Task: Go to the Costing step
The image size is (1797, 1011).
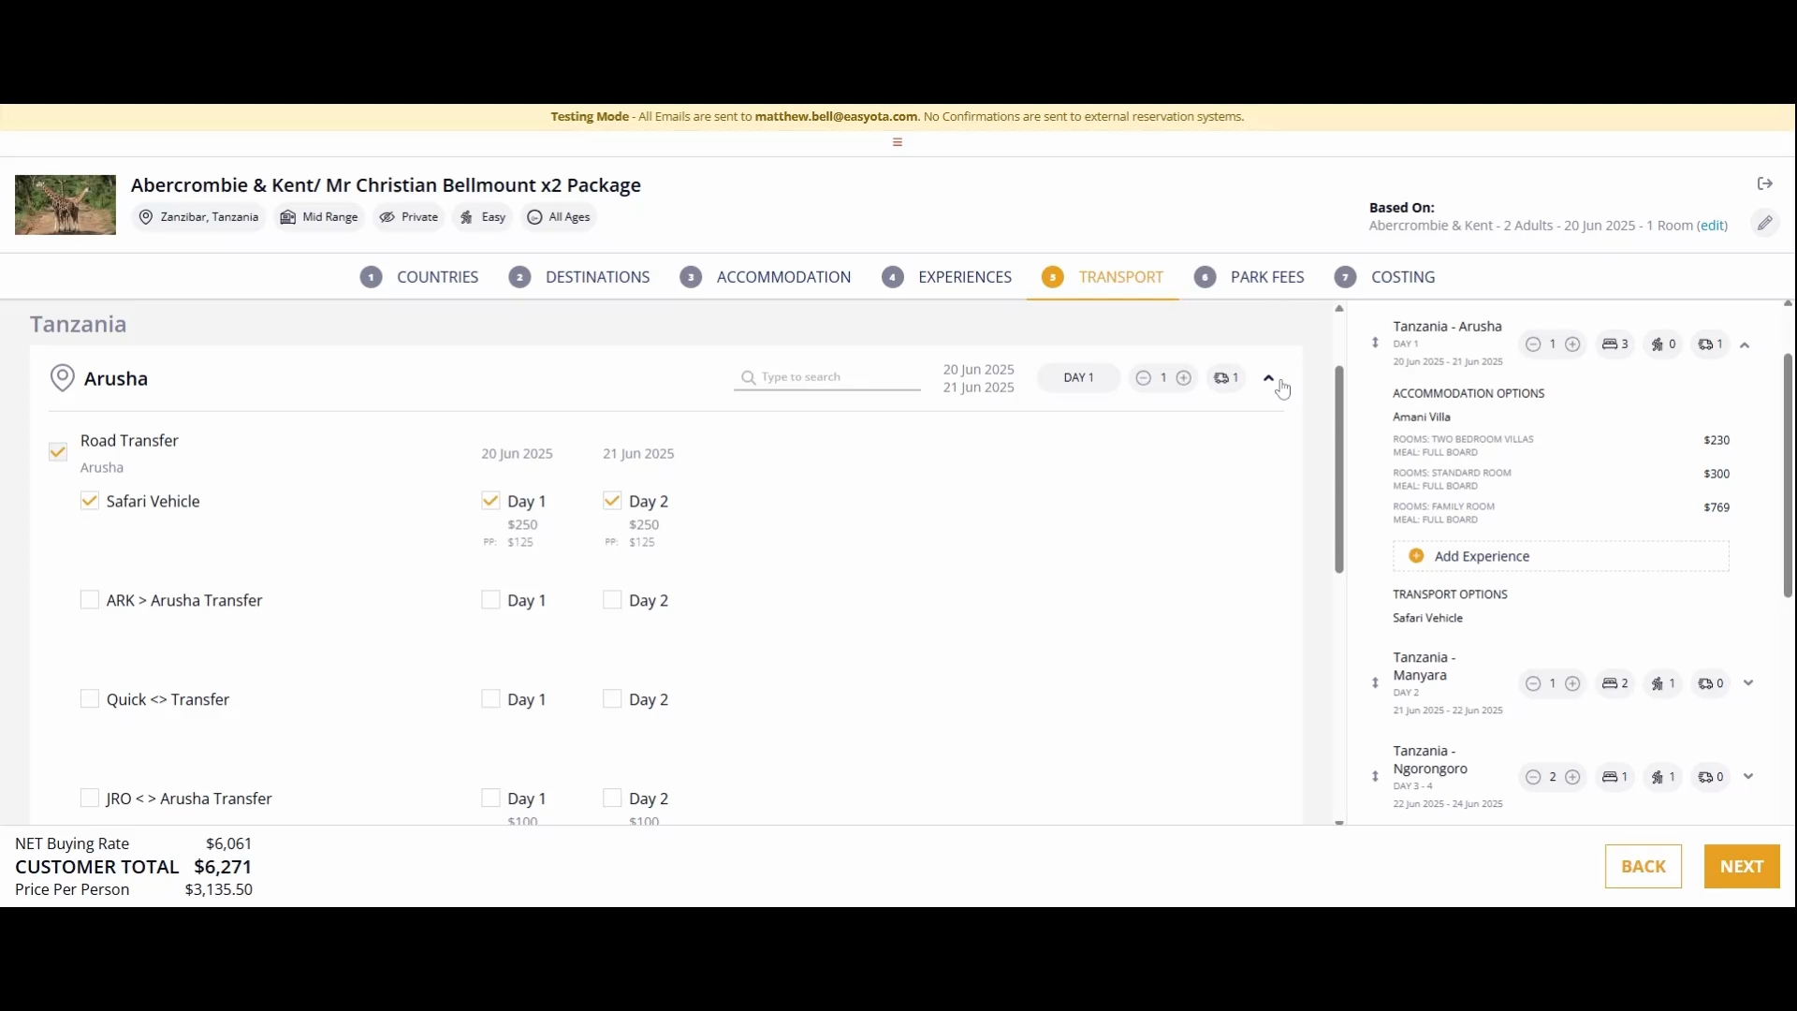Action: (x=1385, y=277)
